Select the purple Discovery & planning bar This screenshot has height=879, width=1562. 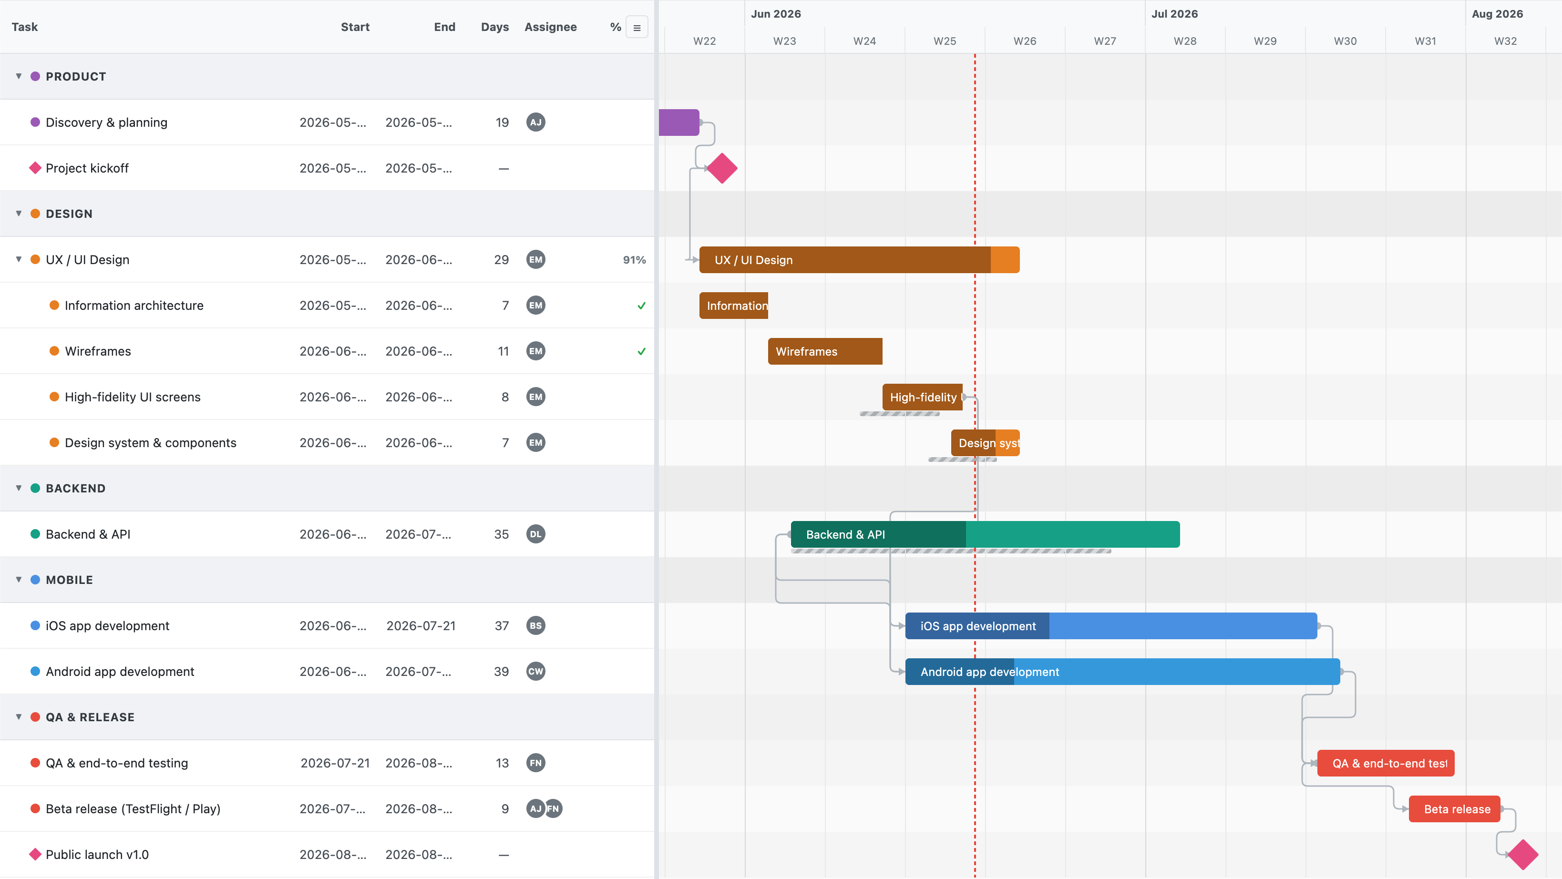click(x=679, y=123)
